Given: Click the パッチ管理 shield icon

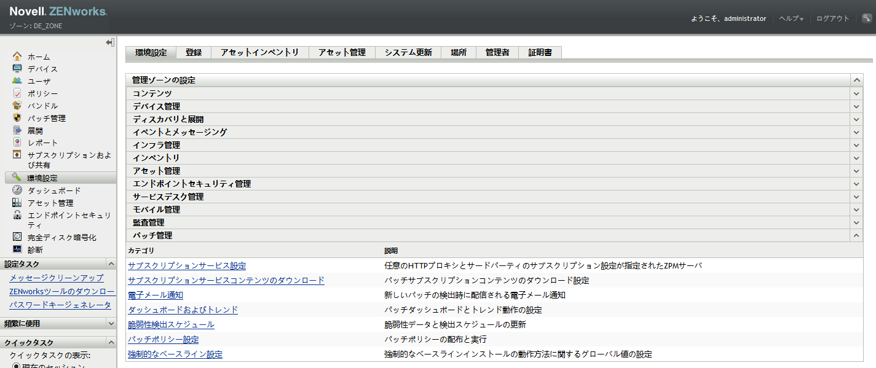Looking at the screenshot, I should (17, 118).
